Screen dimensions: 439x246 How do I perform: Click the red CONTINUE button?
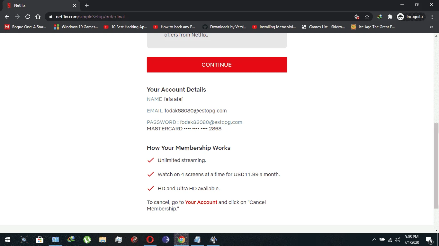pyautogui.click(x=217, y=65)
